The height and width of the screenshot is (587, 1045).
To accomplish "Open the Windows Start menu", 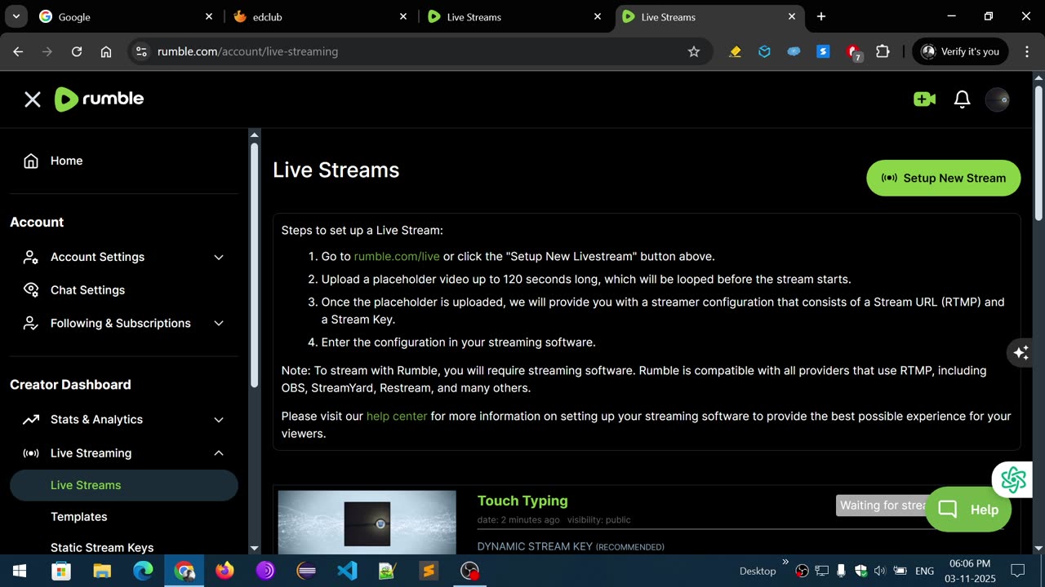I will pos(20,571).
